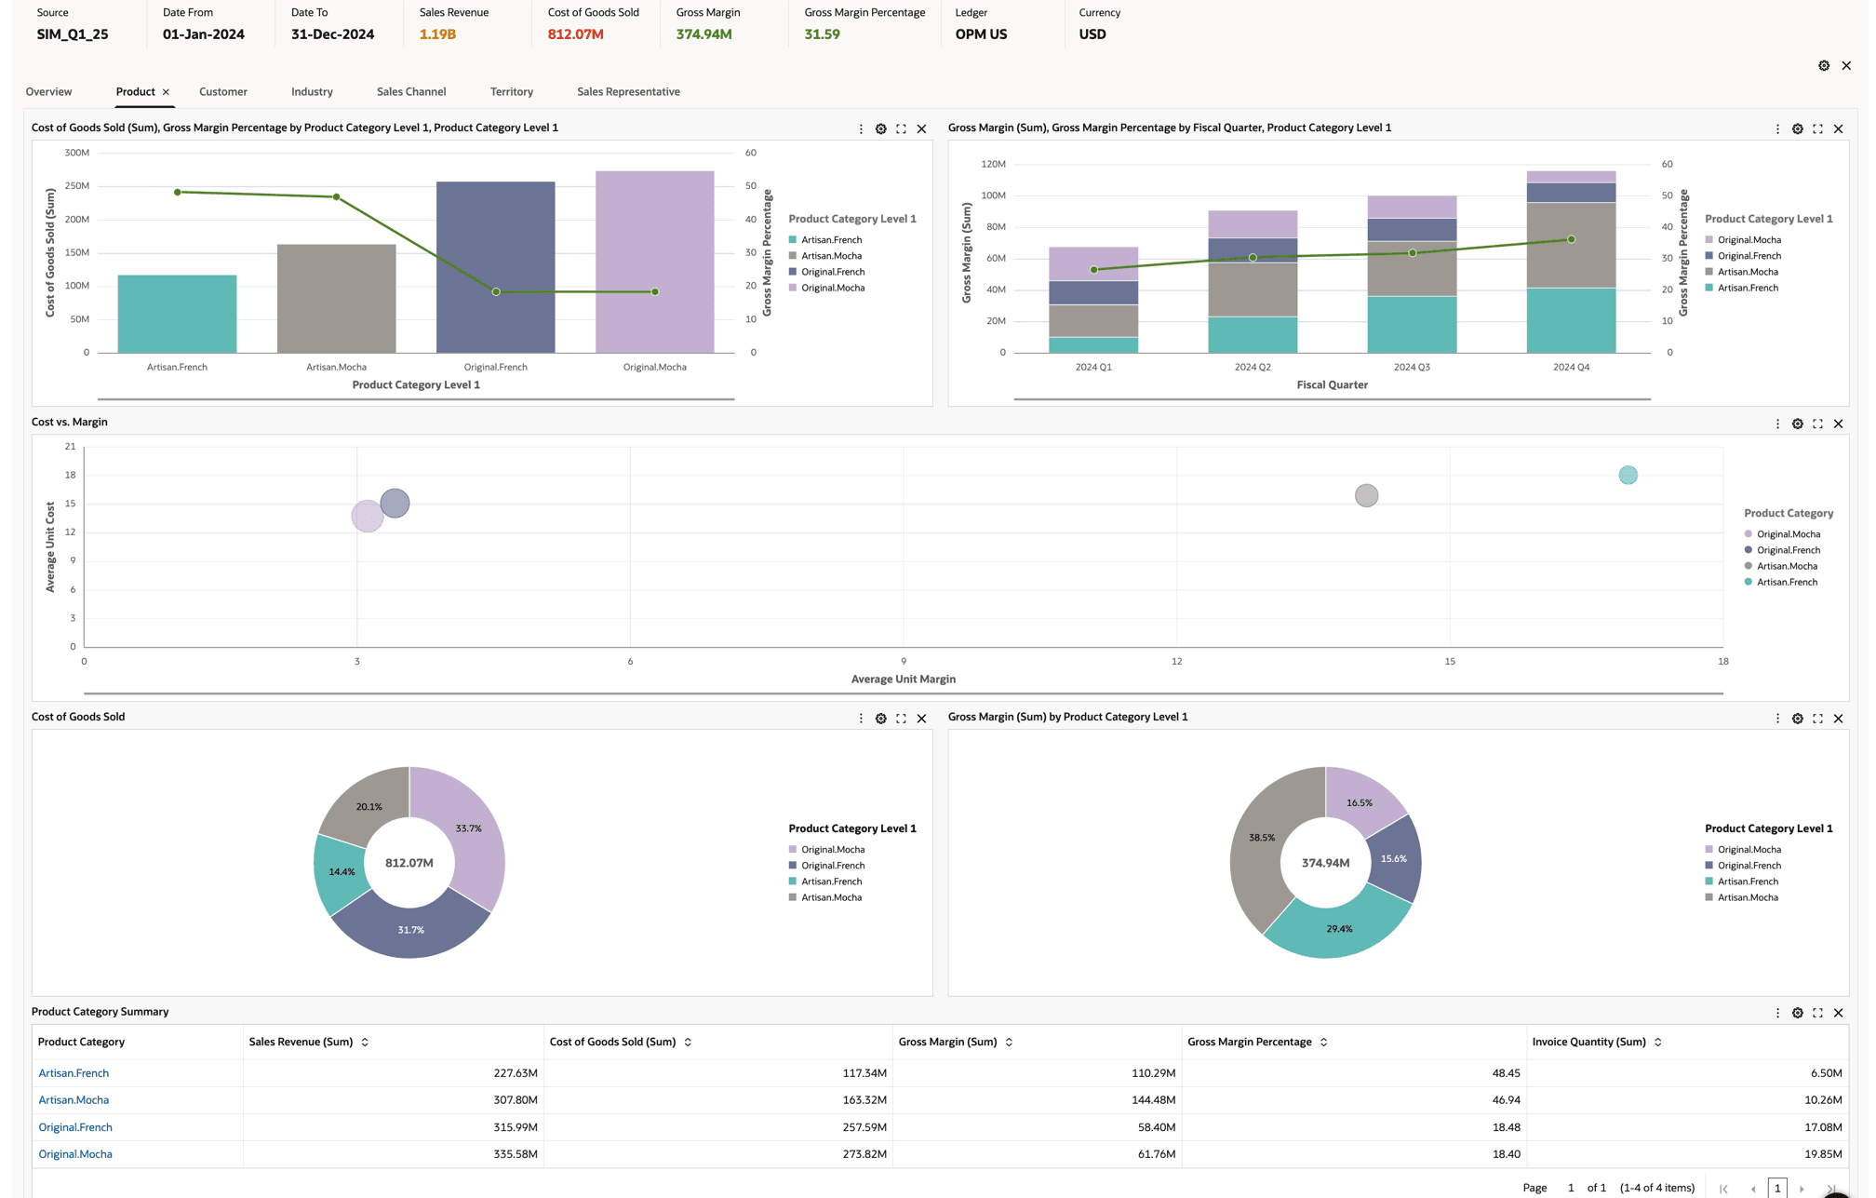Open the Artisan.French category link in the table
The width and height of the screenshot is (1876, 1198).
click(74, 1073)
